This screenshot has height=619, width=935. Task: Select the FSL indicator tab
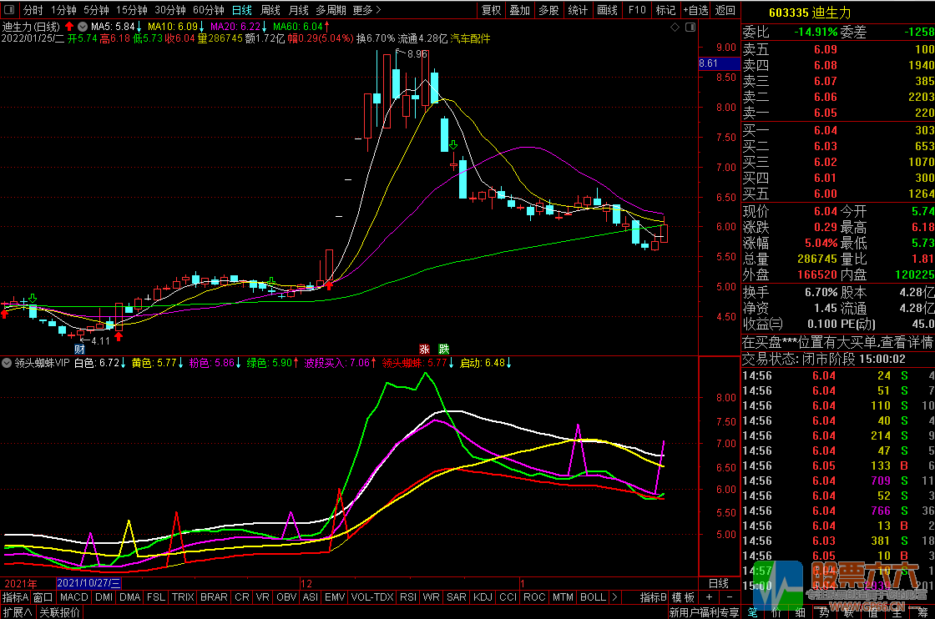coord(156,597)
